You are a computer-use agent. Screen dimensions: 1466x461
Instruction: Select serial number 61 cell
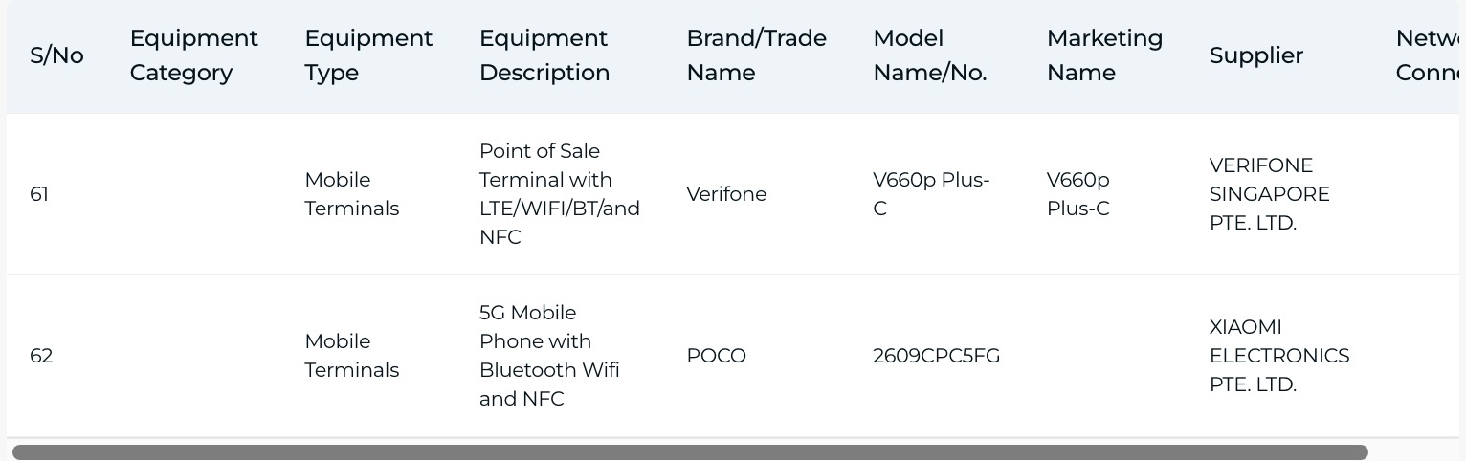[39, 194]
